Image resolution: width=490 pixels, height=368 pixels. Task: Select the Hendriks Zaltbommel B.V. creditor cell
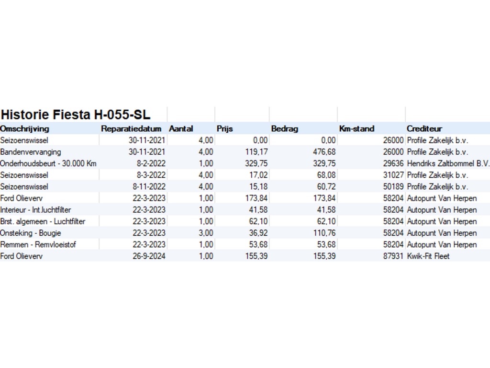[448, 163]
